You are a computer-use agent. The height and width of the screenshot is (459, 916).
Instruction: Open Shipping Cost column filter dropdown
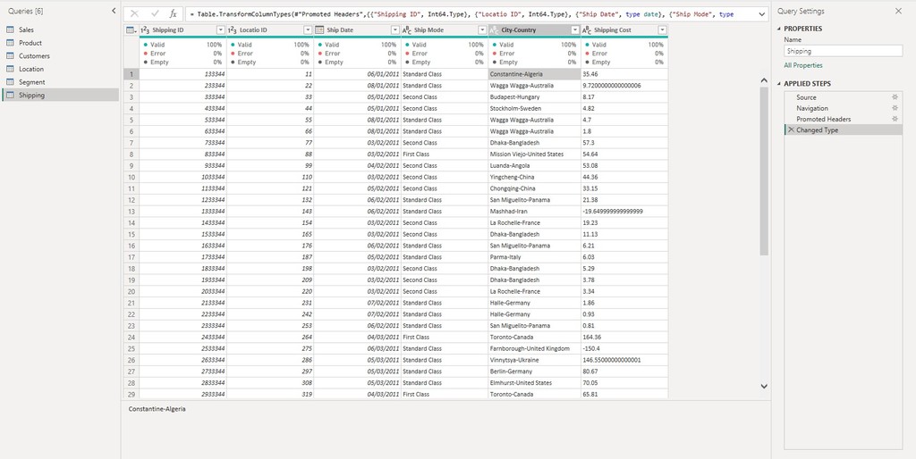coord(662,30)
